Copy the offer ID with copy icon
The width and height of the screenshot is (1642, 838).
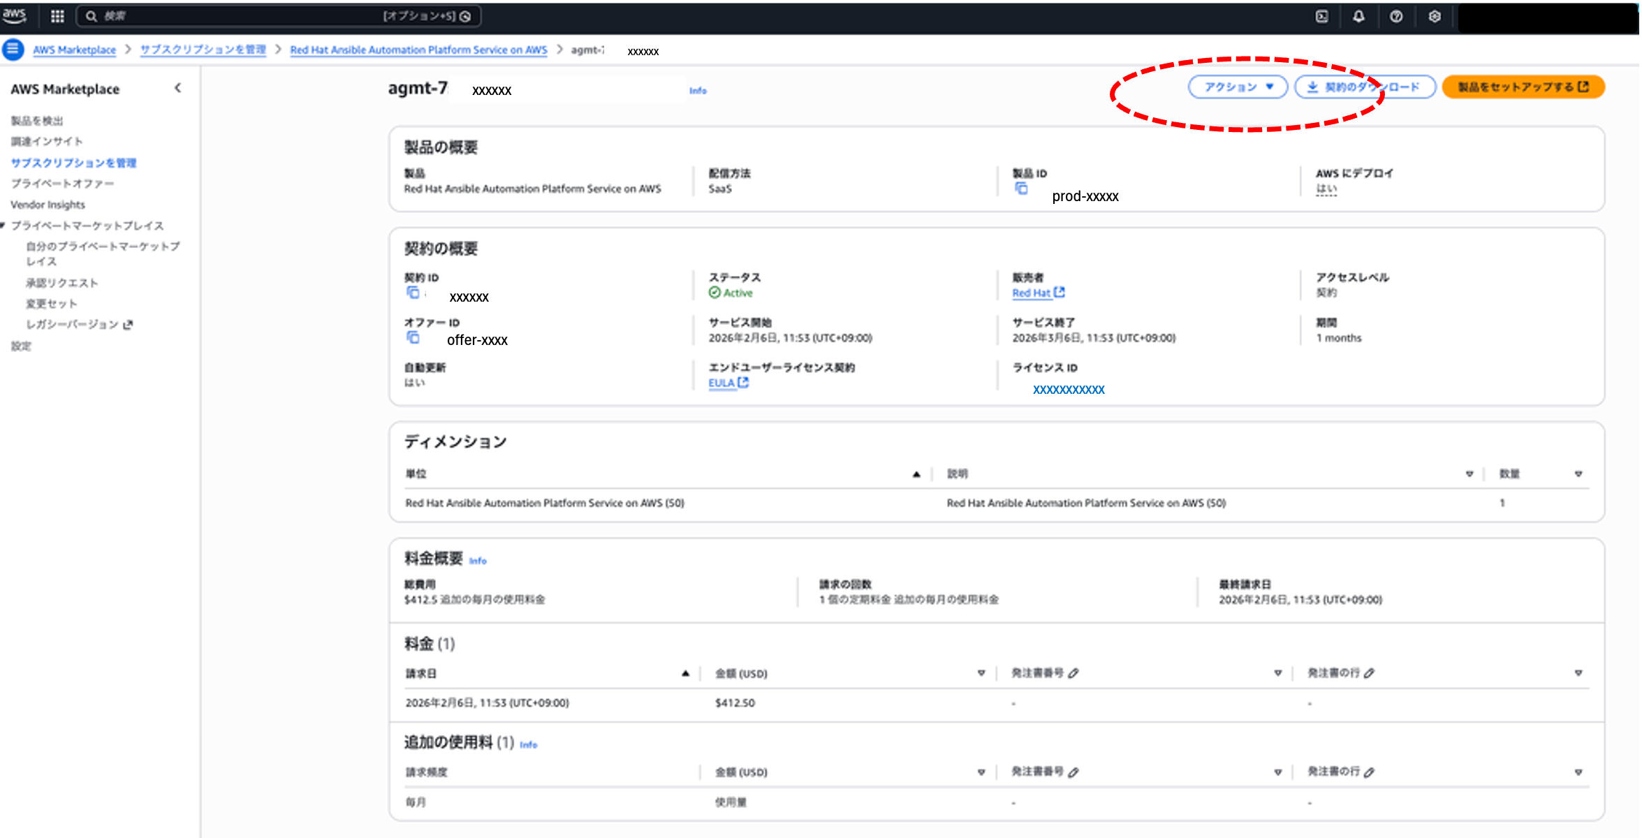[413, 338]
